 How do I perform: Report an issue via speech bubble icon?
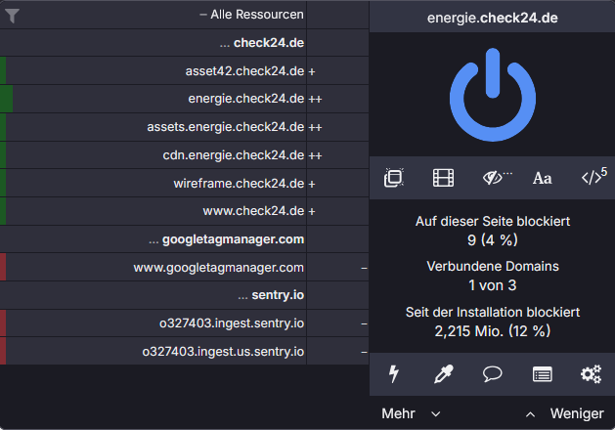[492, 374]
